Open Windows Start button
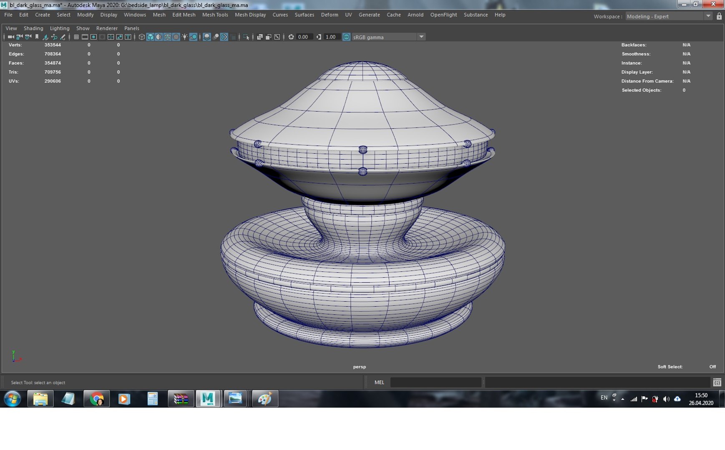The image size is (725, 450). click(x=13, y=399)
